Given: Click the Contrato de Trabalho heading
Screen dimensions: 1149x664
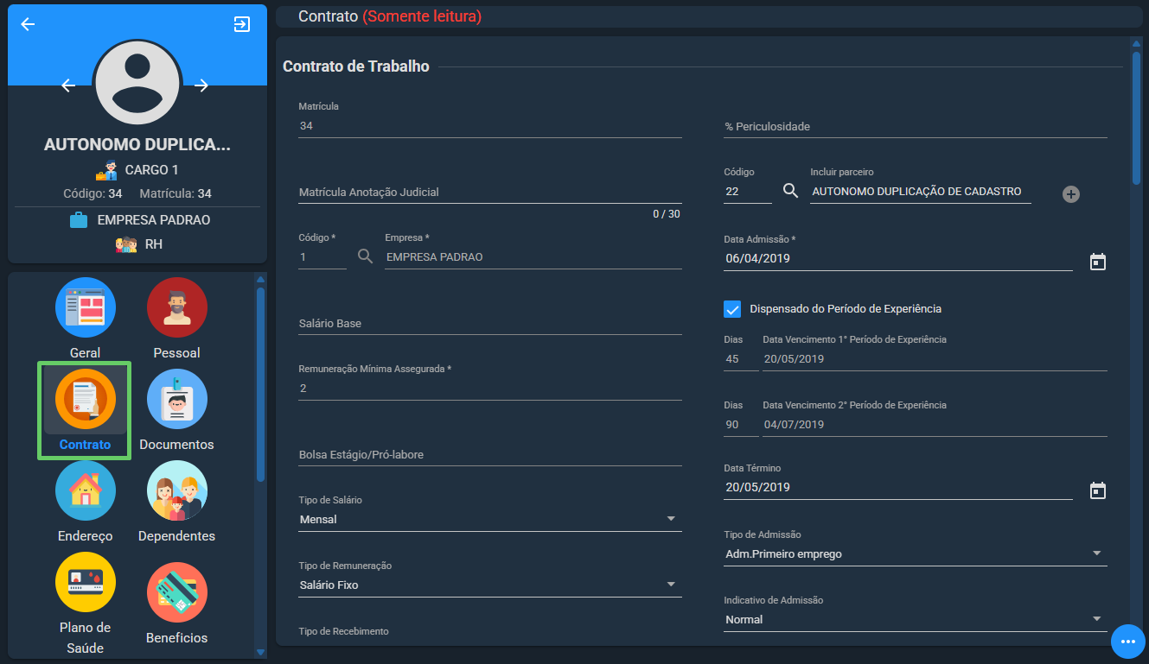Looking at the screenshot, I should pyautogui.click(x=356, y=66).
